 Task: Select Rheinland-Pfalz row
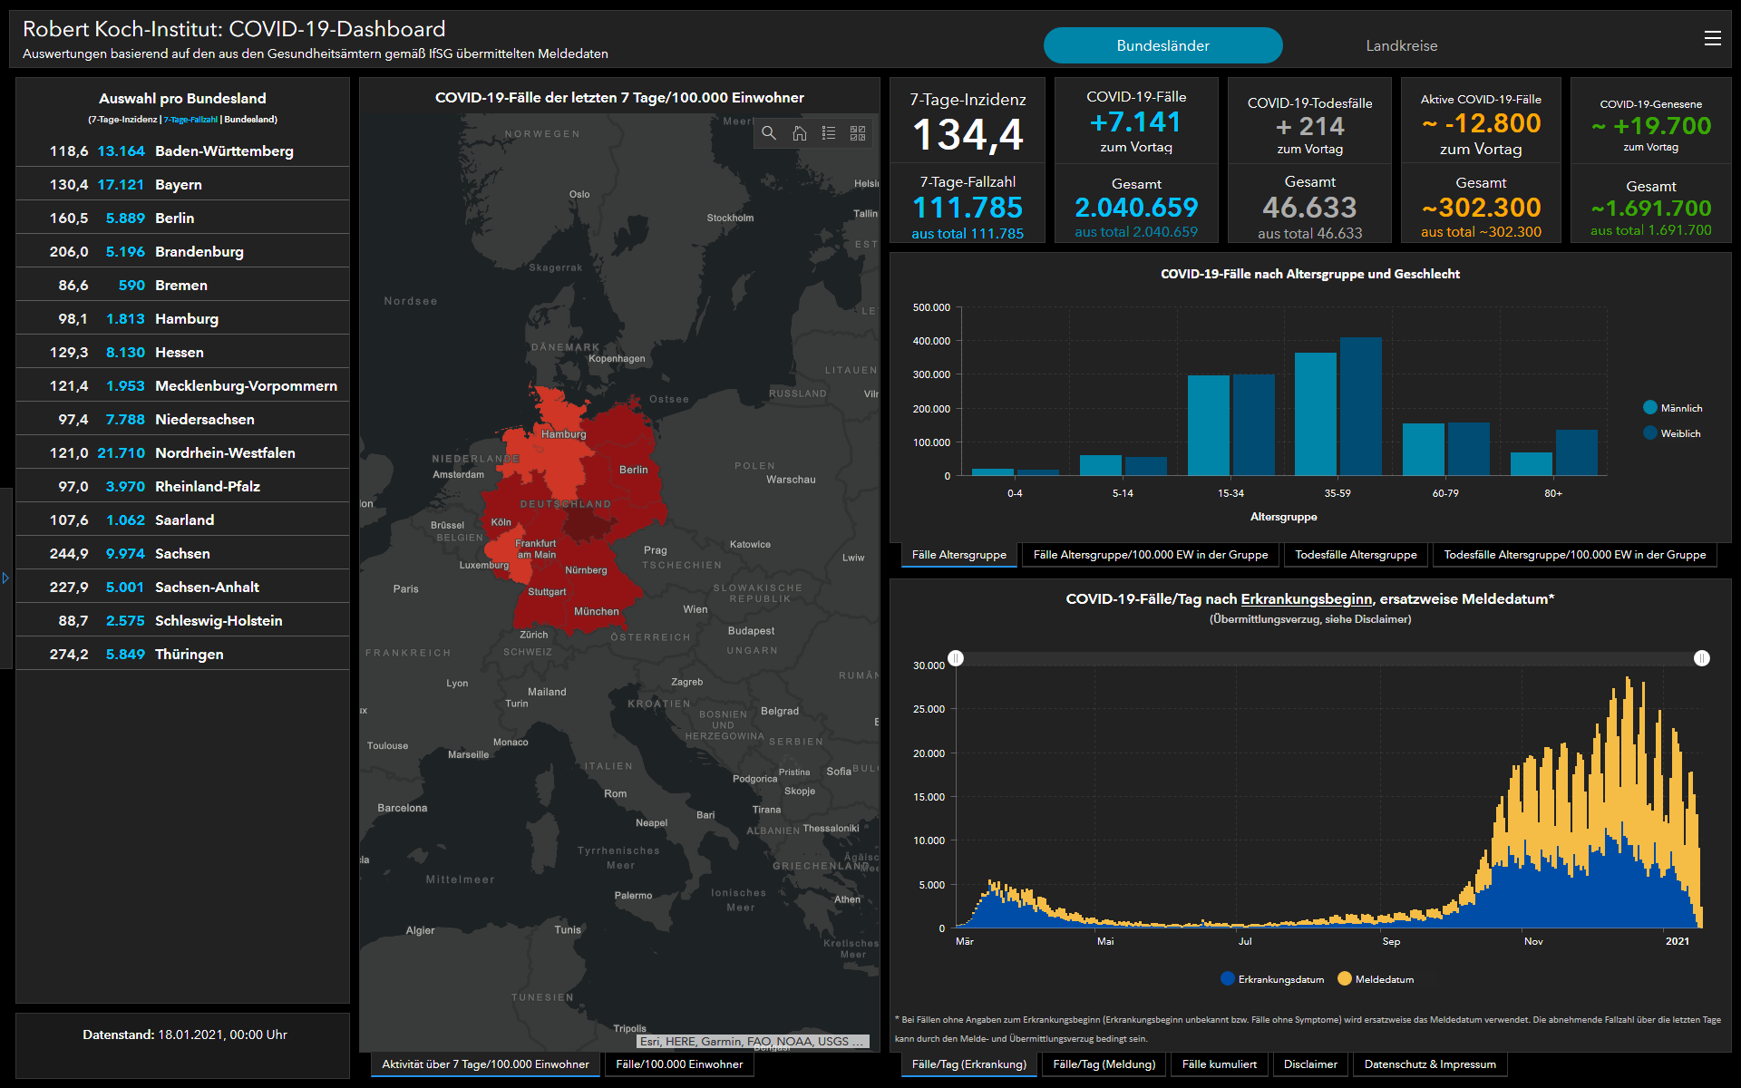182,486
